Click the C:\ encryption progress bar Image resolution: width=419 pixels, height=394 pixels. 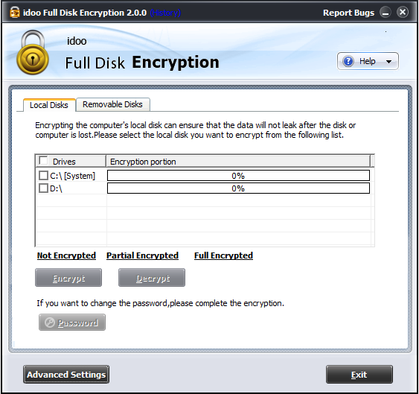coord(238,176)
